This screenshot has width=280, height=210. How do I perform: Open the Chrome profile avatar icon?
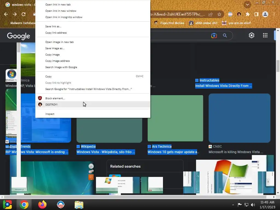coord(265,14)
